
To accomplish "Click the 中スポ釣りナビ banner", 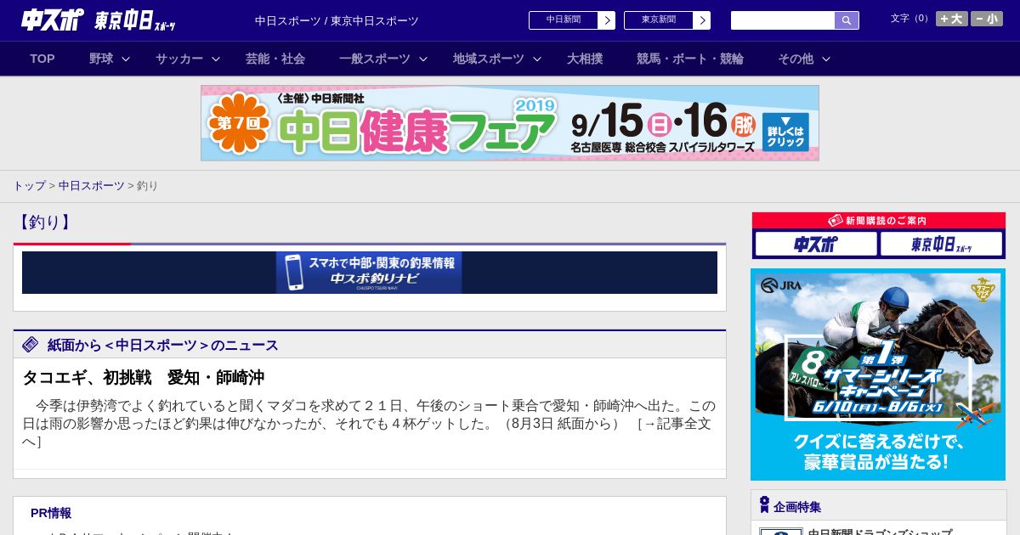I will 369,273.
